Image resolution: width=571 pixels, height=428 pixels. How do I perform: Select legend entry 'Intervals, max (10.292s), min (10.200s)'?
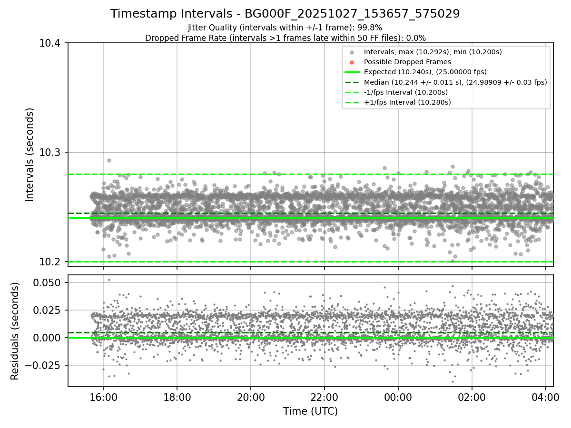[433, 52]
